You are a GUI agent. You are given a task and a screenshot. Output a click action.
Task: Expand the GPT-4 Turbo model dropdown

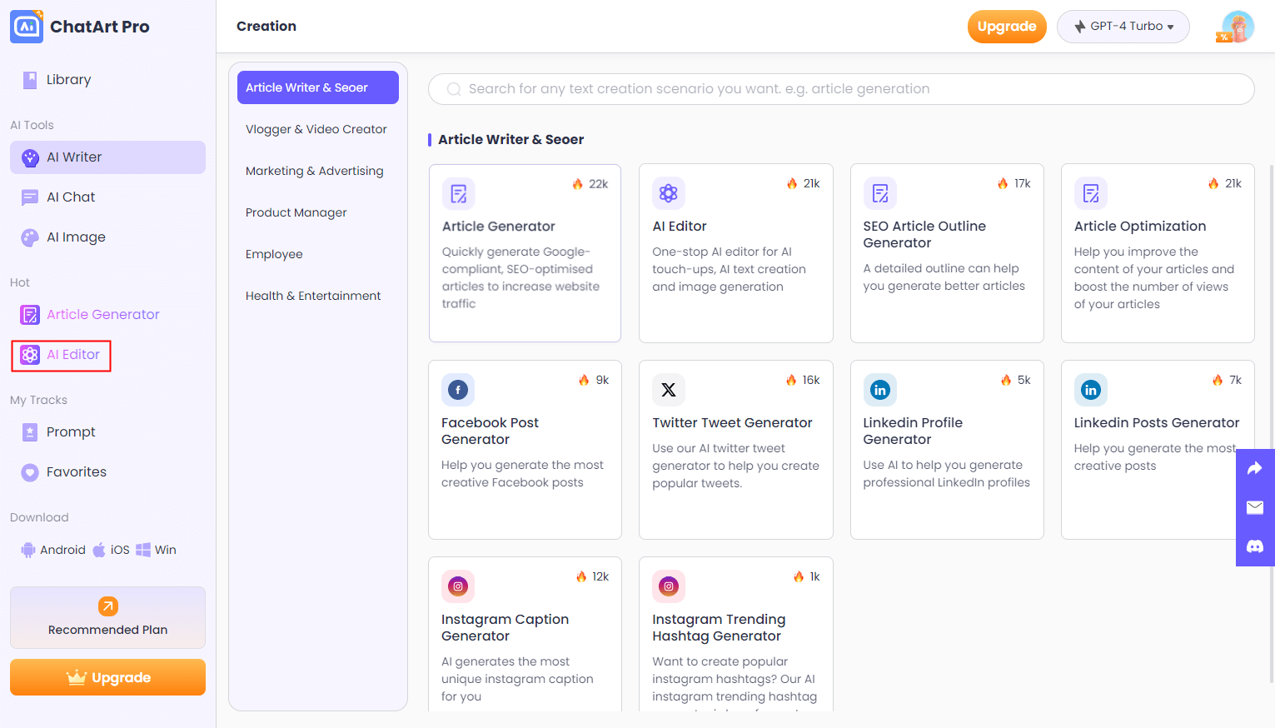click(1123, 27)
